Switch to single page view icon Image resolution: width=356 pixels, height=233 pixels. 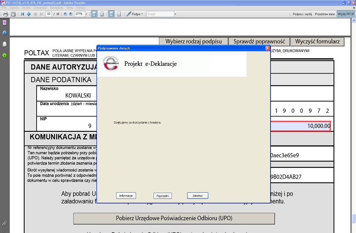tap(119, 14)
